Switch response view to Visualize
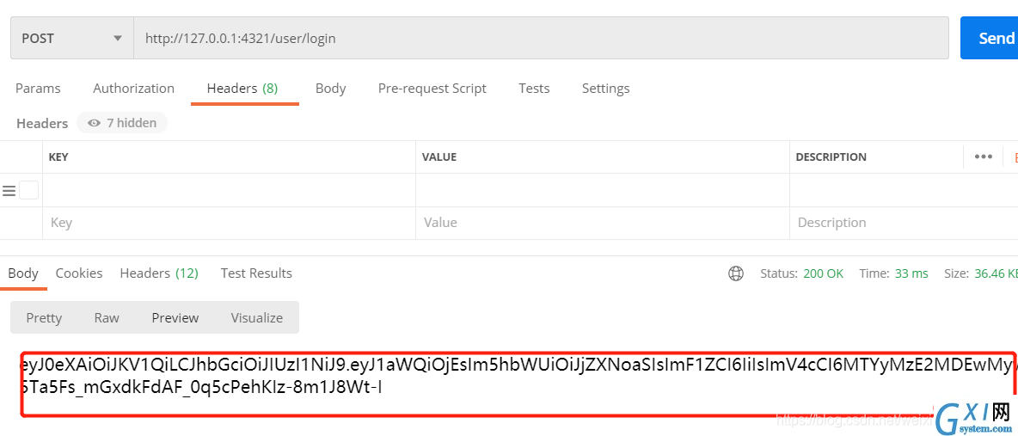Screen dimensions: 1018x436 [x=257, y=317]
